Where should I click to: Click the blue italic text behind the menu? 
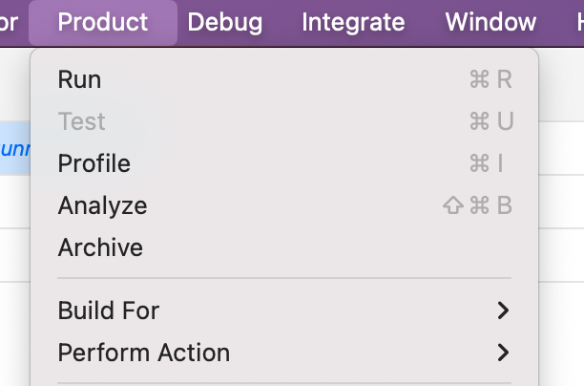click(15, 149)
